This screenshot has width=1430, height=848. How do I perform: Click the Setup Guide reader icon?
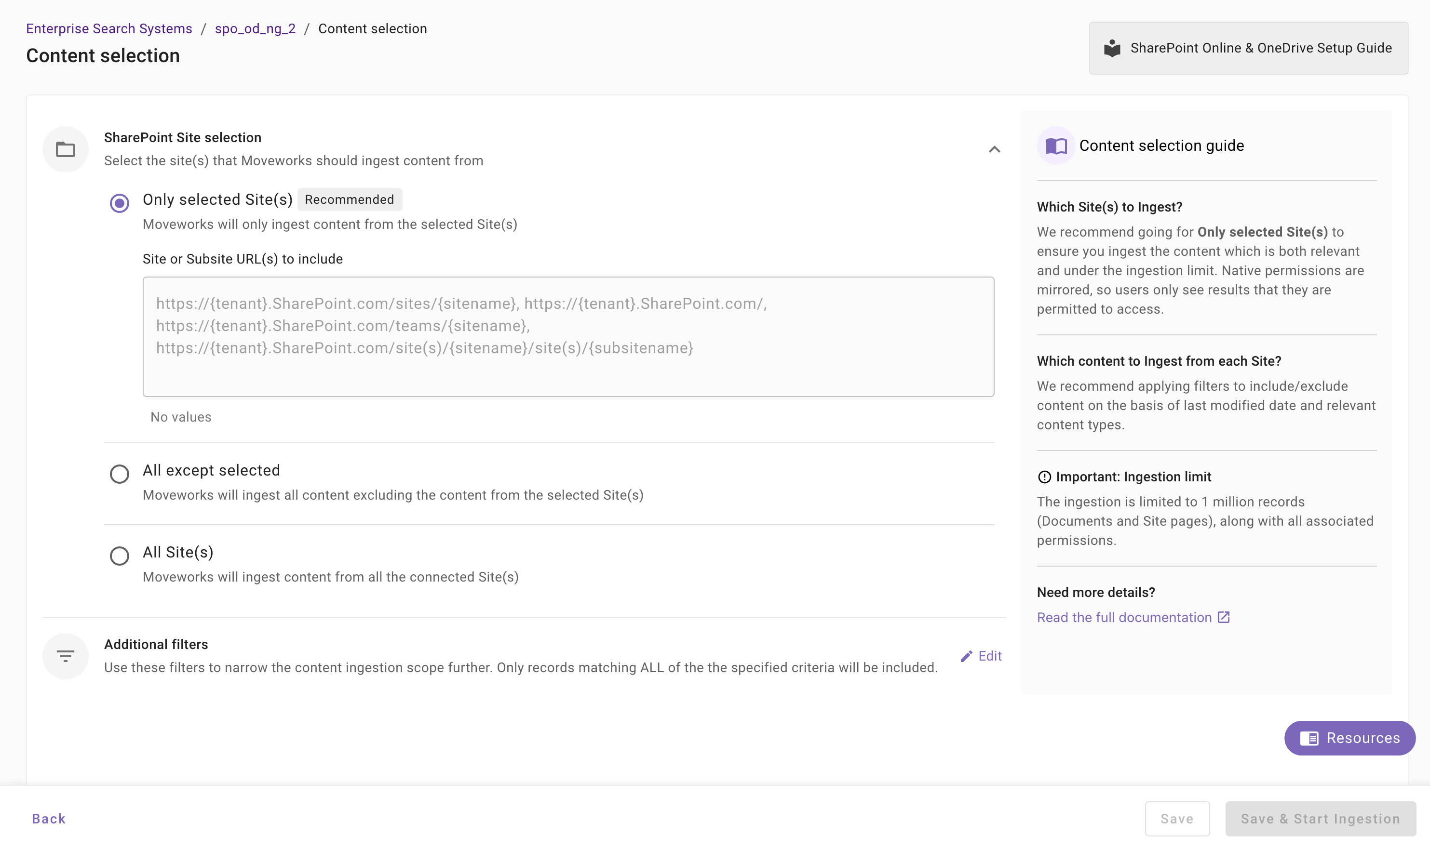pyautogui.click(x=1111, y=48)
